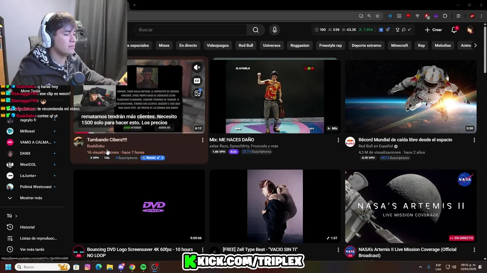This screenshot has height=273, width=487.
Task: Click the blue extension logo in stats bar
Action: 381,30
